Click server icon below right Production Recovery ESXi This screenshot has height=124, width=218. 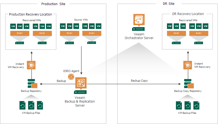click(x=42, y=43)
